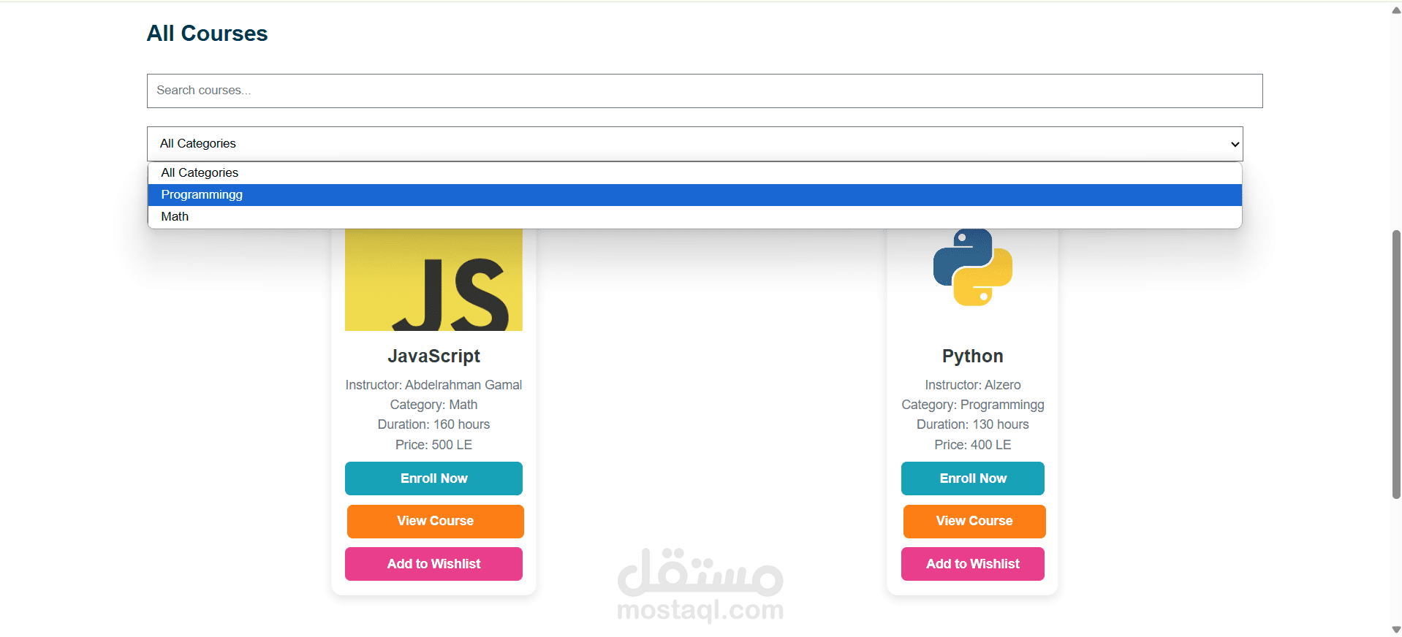The height and width of the screenshot is (637, 1402).
Task: Click Category: Math text
Action: point(433,405)
